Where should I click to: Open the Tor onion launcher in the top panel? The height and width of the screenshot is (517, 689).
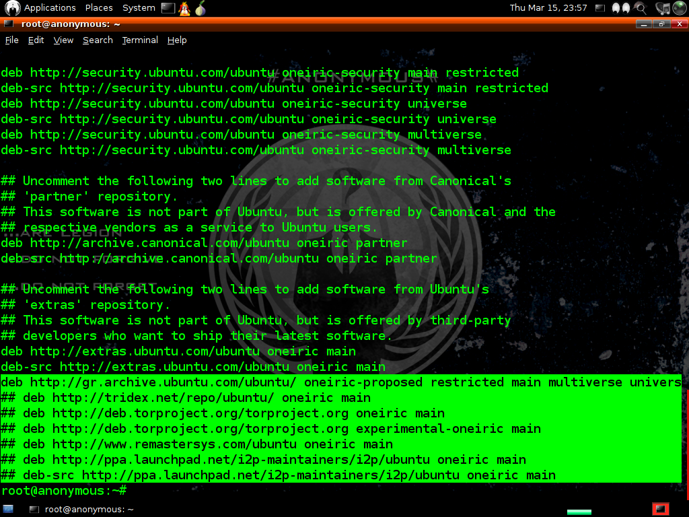click(201, 8)
